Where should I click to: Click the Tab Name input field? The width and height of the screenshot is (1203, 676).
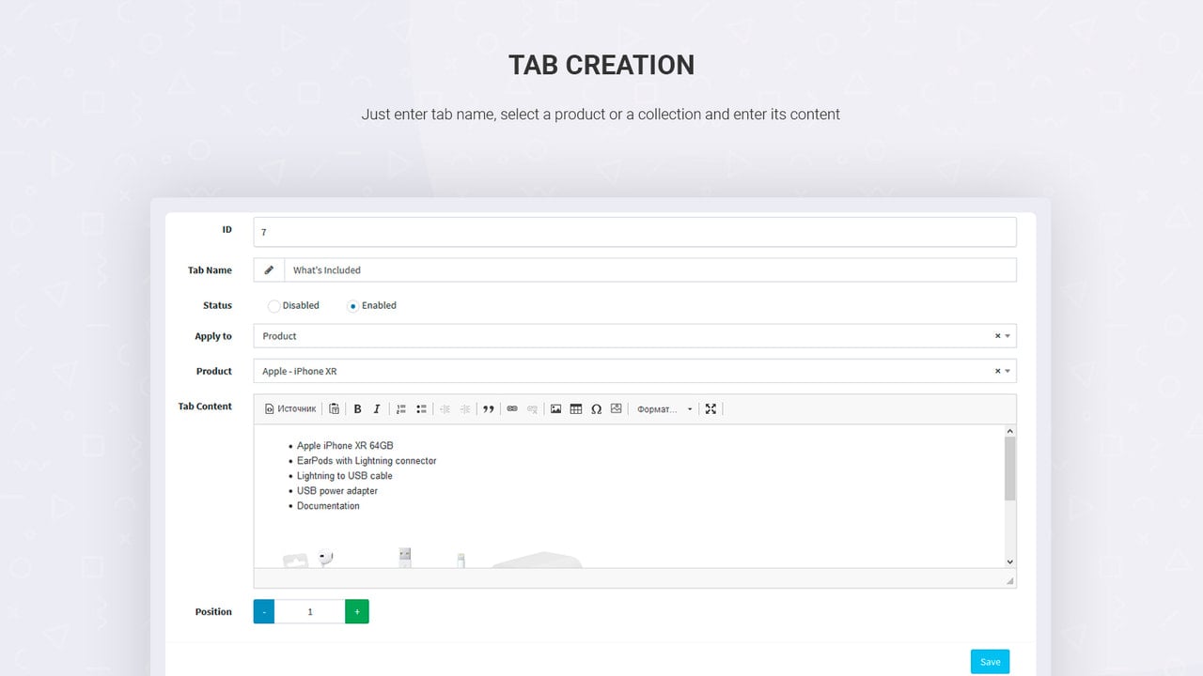(650, 270)
